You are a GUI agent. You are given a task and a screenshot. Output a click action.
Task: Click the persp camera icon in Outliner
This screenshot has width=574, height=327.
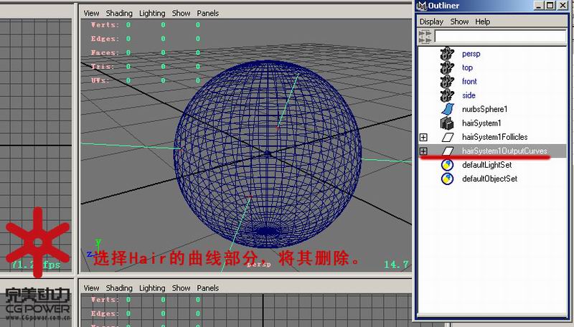click(447, 54)
